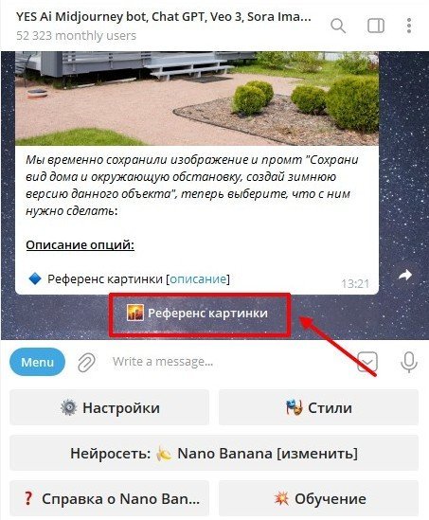429x520 pixels.
Task: Click the blue diamond bullet icon
Action: (35, 278)
